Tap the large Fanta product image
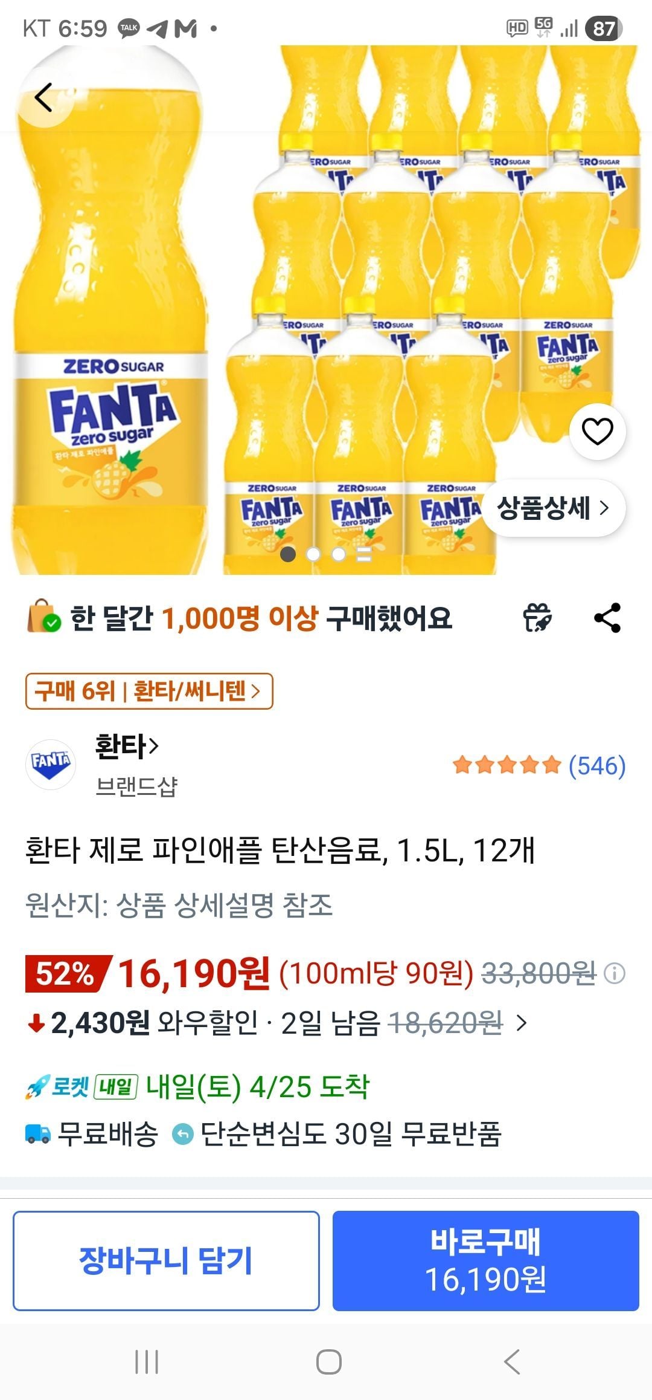Screen dimensions: 652x1400 (326, 302)
